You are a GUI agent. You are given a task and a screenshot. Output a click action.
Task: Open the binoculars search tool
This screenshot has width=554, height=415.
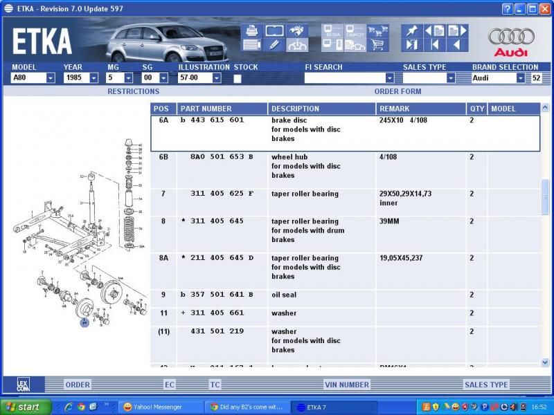[297, 30]
